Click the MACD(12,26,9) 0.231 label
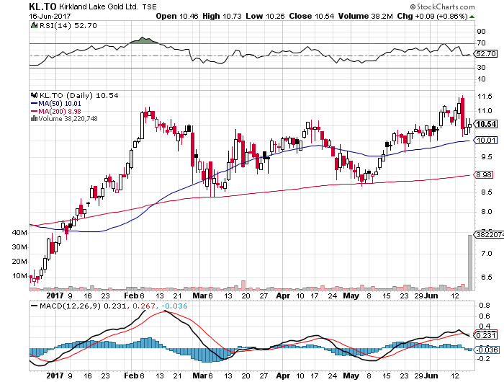 tap(83, 306)
